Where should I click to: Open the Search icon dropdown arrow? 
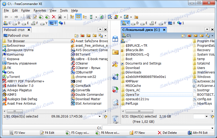(65, 17)
